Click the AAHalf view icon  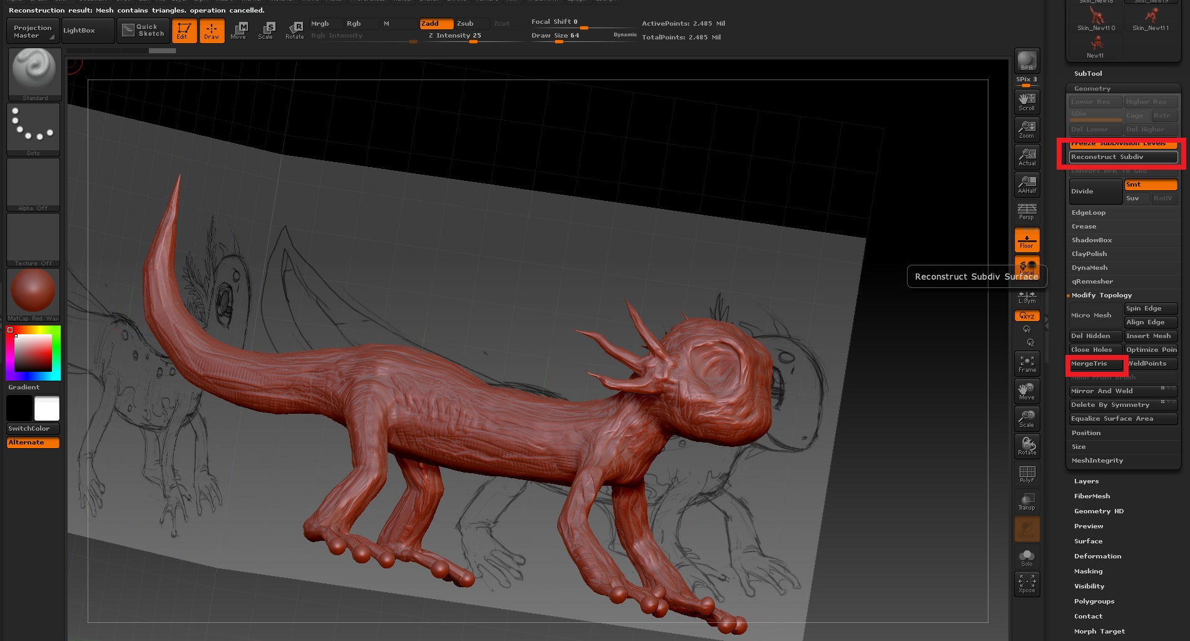click(x=1027, y=184)
